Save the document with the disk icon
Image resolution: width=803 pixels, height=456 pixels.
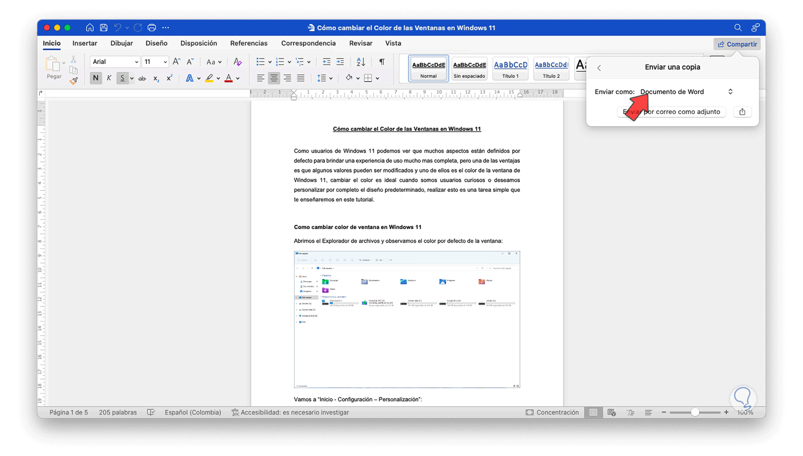104,27
